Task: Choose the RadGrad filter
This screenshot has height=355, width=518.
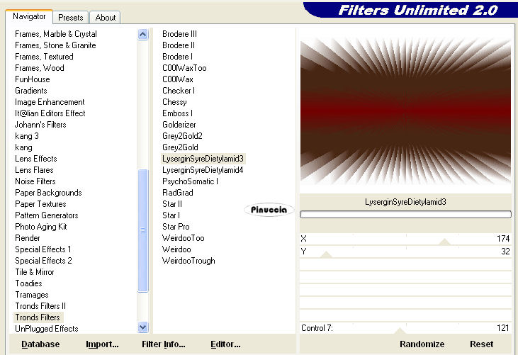Action: pyautogui.click(x=177, y=193)
